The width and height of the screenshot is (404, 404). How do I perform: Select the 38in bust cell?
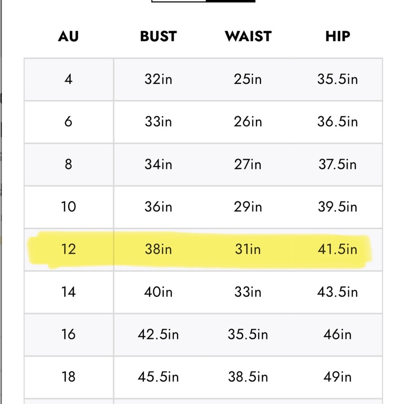pyautogui.click(x=158, y=249)
